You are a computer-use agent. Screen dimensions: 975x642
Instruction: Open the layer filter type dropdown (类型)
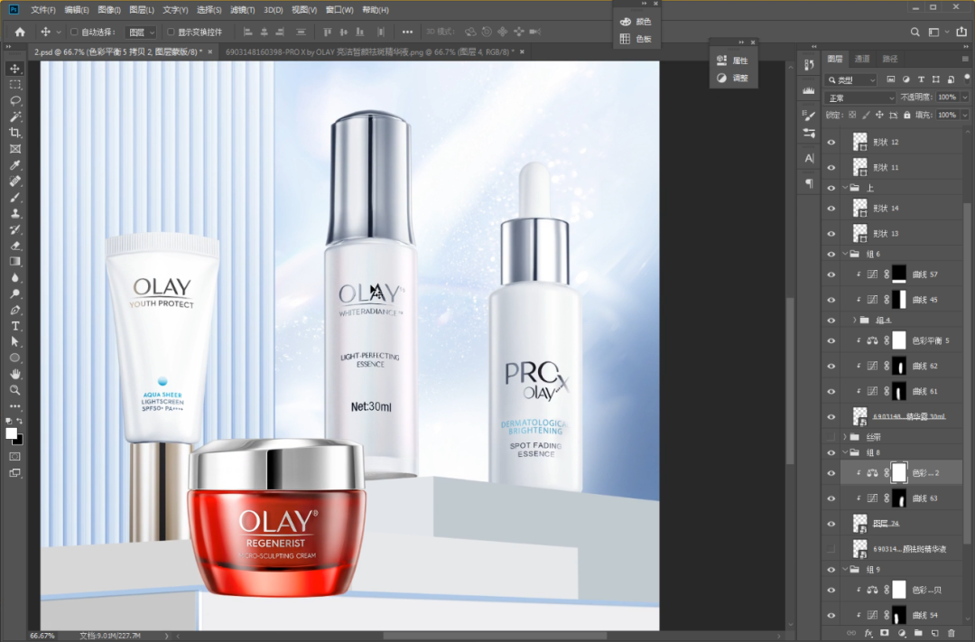click(x=850, y=79)
